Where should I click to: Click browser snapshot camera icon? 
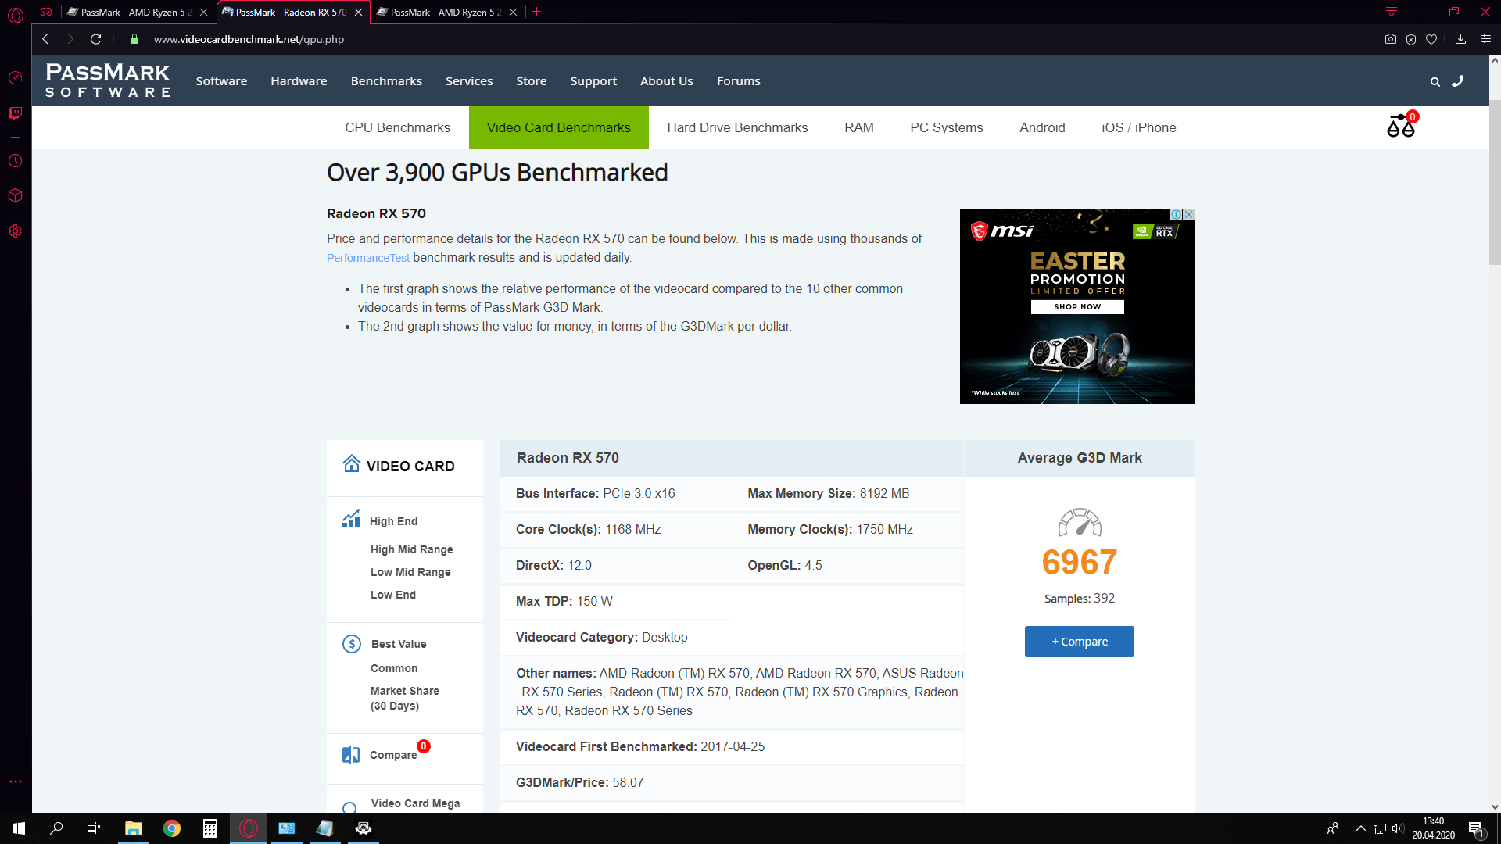(x=1390, y=39)
